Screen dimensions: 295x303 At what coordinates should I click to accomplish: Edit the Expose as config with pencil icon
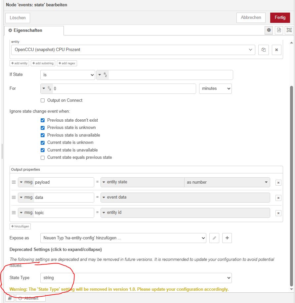(214, 238)
